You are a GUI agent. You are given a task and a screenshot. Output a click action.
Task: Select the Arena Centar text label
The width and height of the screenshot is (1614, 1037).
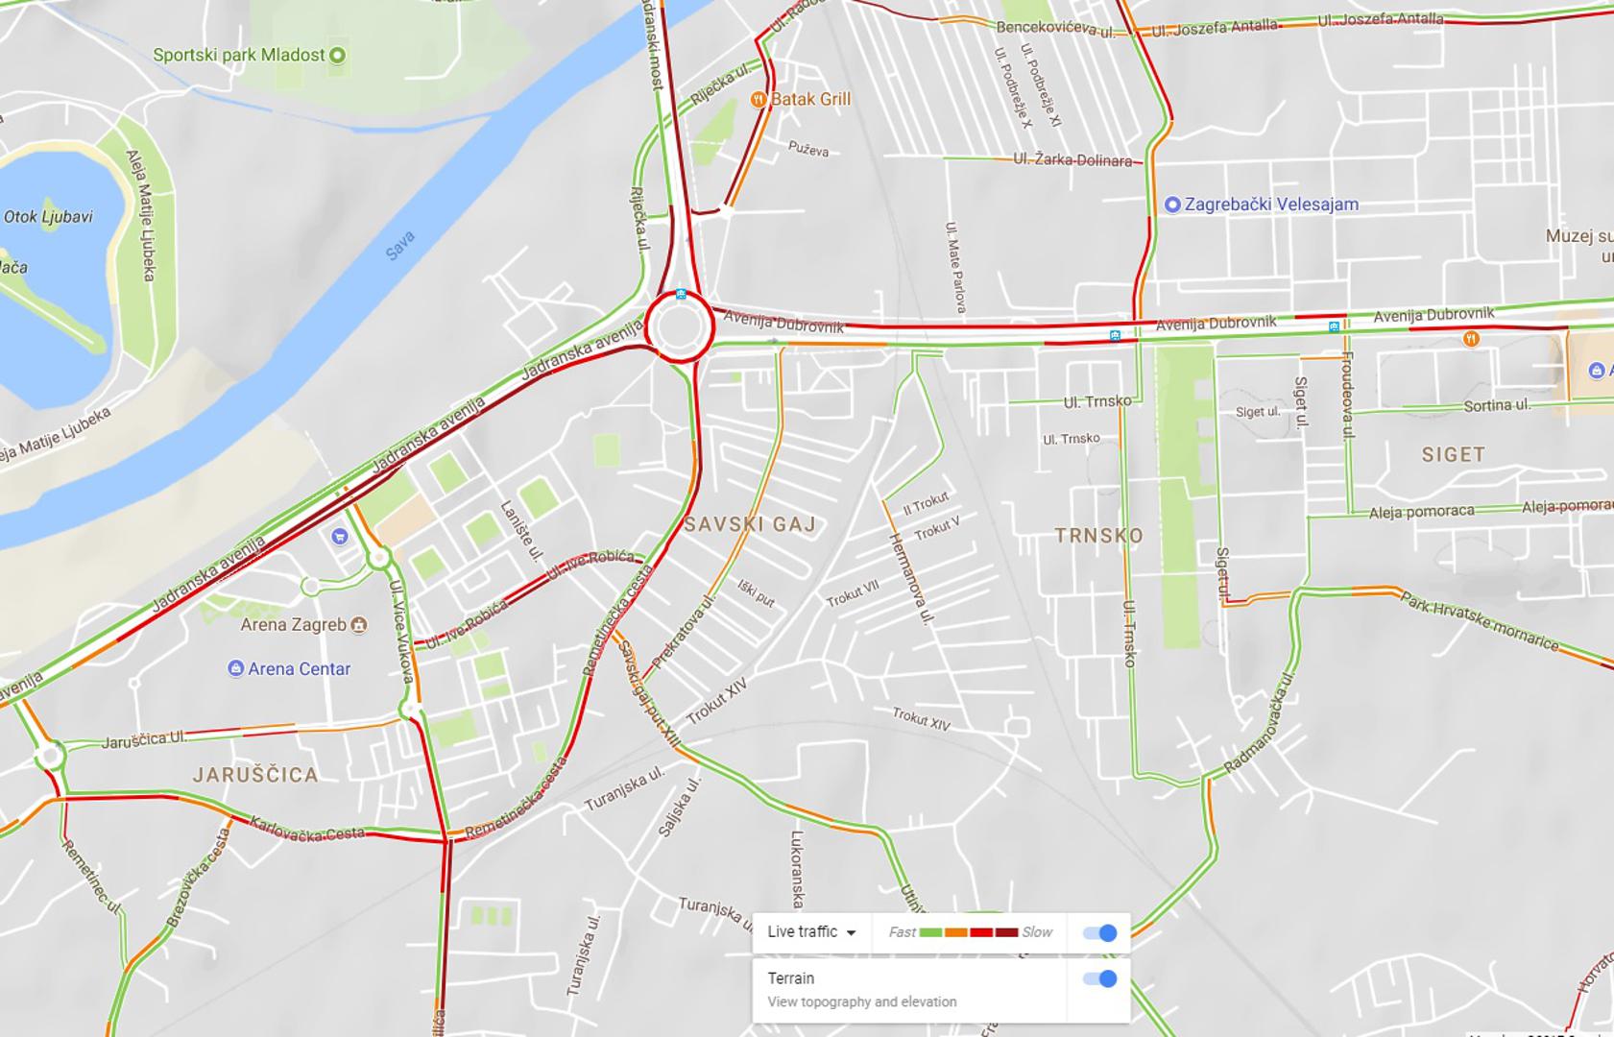tap(300, 669)
